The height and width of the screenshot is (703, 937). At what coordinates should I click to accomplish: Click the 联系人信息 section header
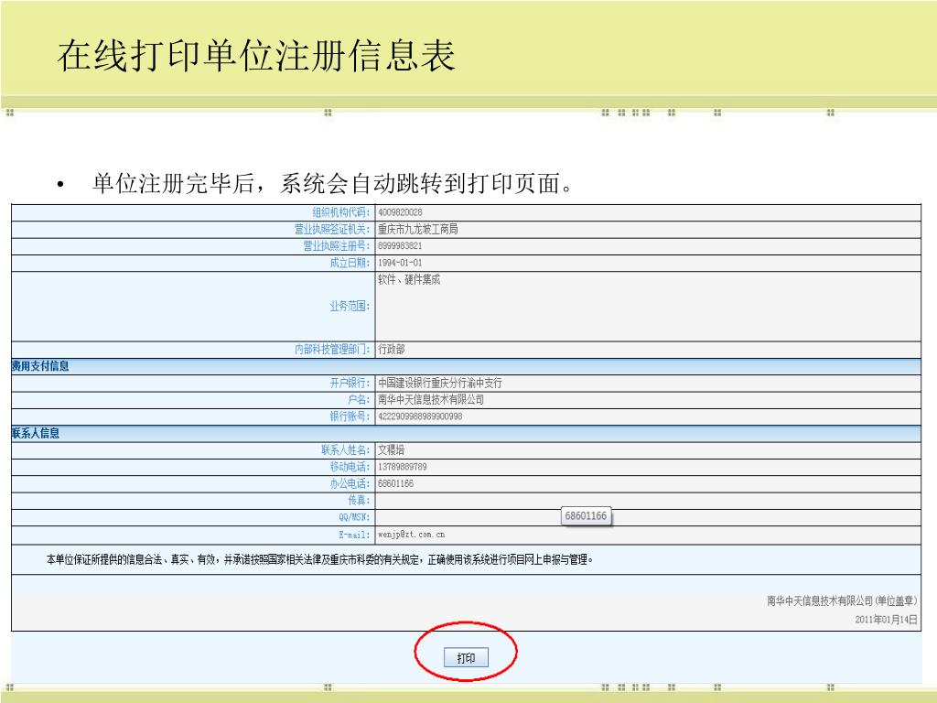(37, 434)
